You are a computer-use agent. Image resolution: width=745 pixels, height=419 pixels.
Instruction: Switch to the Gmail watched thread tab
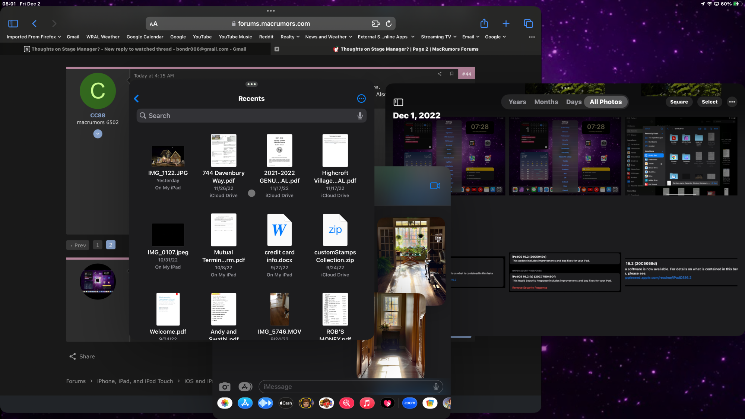coord(135,49)
